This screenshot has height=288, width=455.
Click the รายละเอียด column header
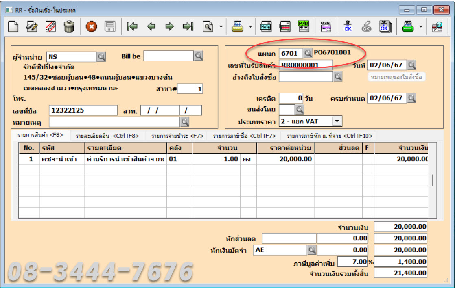point(126,148)
